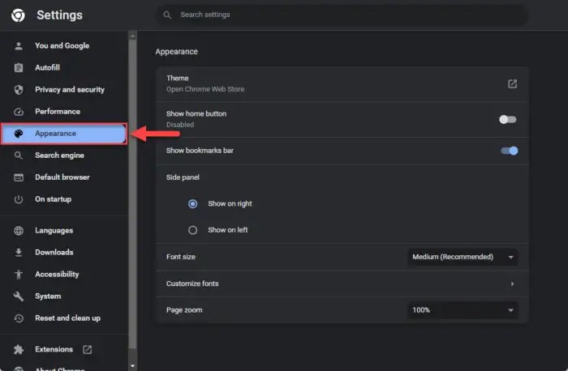Open Chrome Web Store via Theme external icon
Image resolution: width=568 pixels, height=371 pixels.
pos(512,84)
